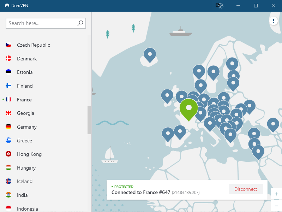Image resolution: width=282 pixels, height=212 pixels.
Task: Select the Italy map pin
Action: click(x=210, y=124)
